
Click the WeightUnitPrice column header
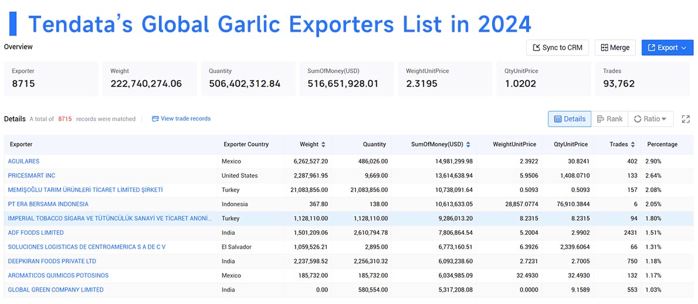pos(514,145)
